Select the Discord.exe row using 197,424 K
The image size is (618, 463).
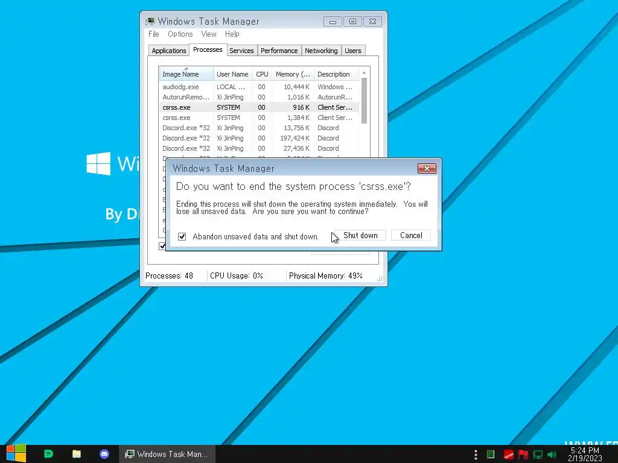(259, 138)
